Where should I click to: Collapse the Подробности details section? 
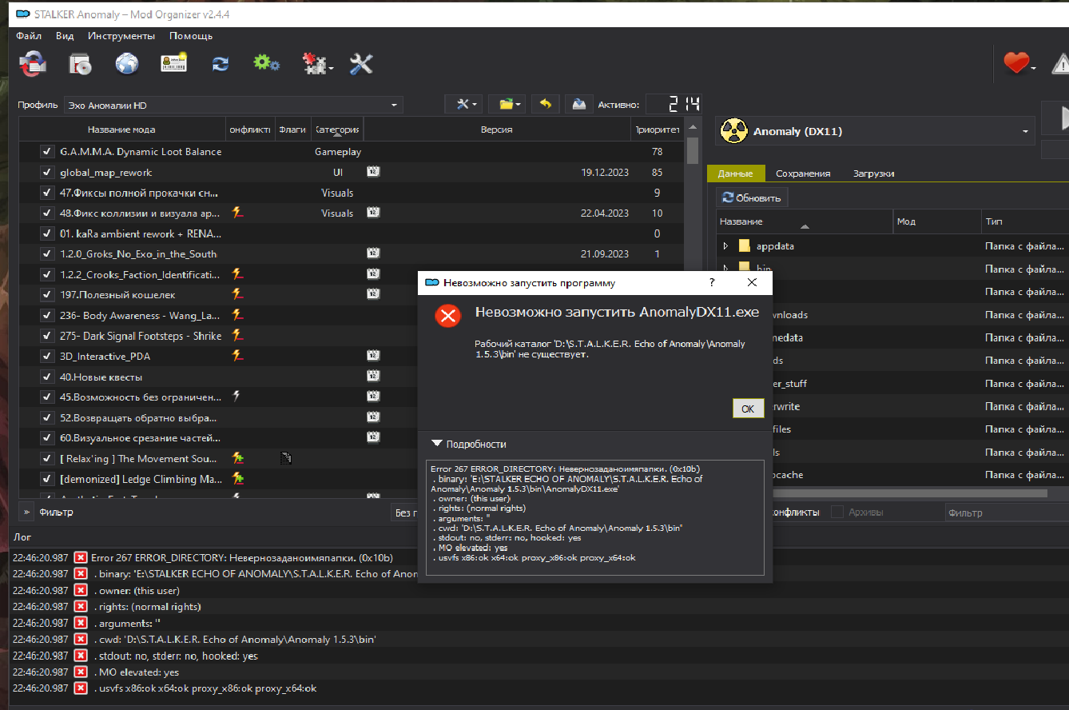[436, 444]
